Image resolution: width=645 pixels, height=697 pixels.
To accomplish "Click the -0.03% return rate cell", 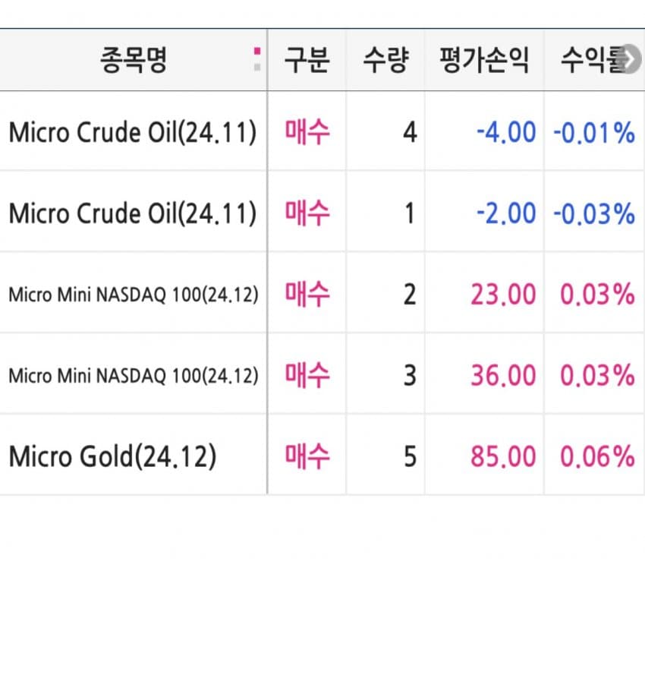I will pyautogui.click(x=593, y=213).
